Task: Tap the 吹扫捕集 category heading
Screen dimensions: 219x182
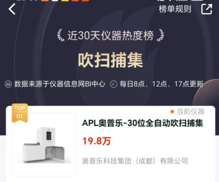Action: [110, 60]
